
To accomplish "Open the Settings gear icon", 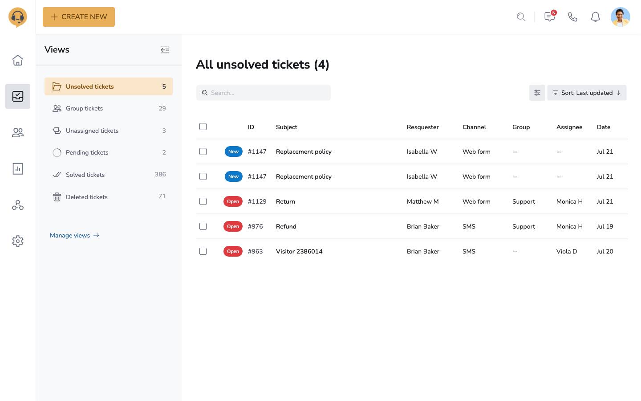I will 18,241.
